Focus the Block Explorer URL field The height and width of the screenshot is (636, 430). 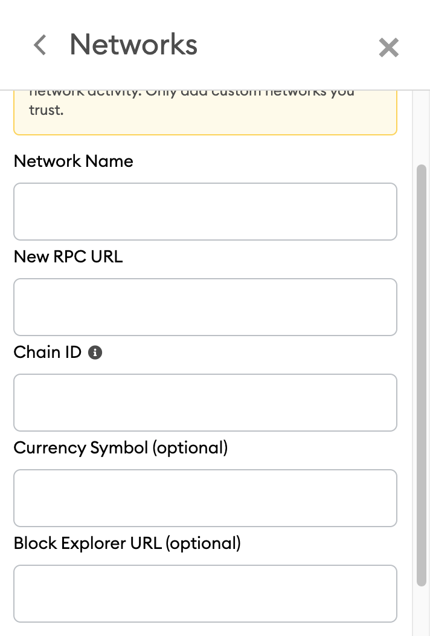[x=205, y=594]
